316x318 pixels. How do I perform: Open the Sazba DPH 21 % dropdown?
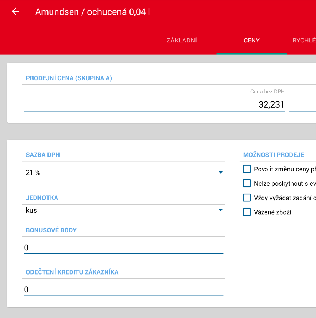click(x=124, y=173)
